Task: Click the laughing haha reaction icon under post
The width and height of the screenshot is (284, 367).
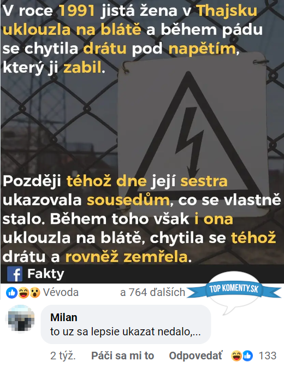Action: click(x=23, y=293)
